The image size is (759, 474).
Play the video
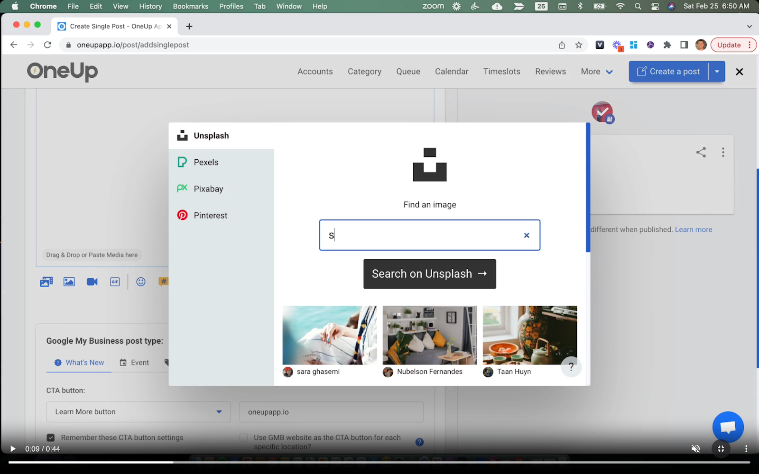[13, 449]
